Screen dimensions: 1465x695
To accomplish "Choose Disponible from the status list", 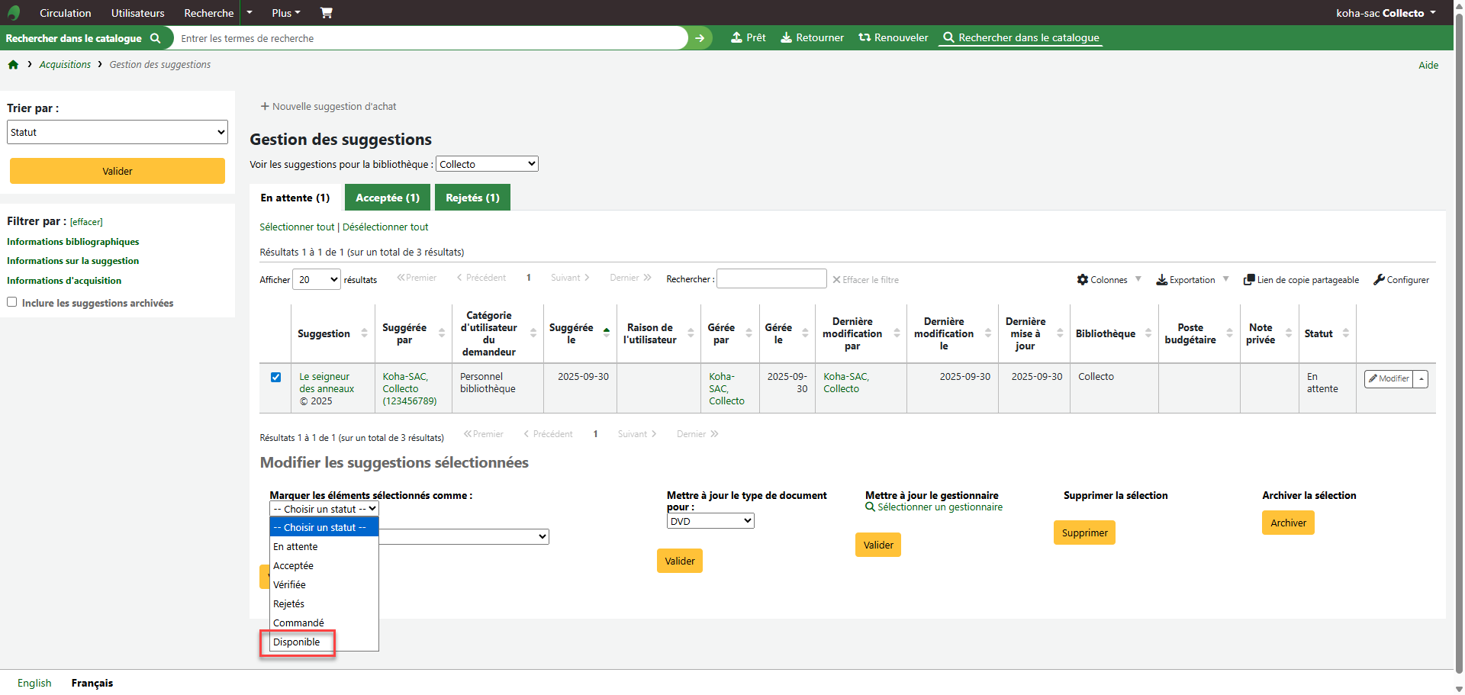I will (297, 642).
